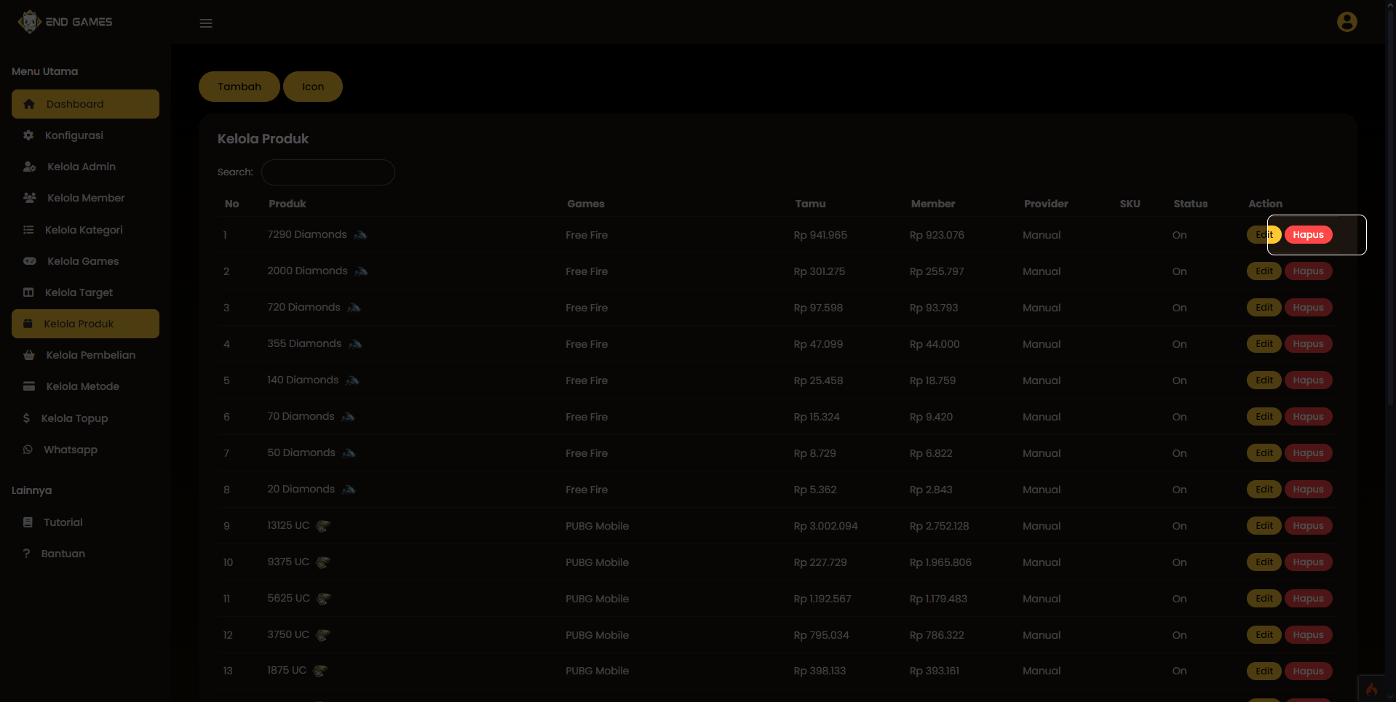Select Kelola Target menu entry
1396x702 pixels.
click(x=85, y=292)
